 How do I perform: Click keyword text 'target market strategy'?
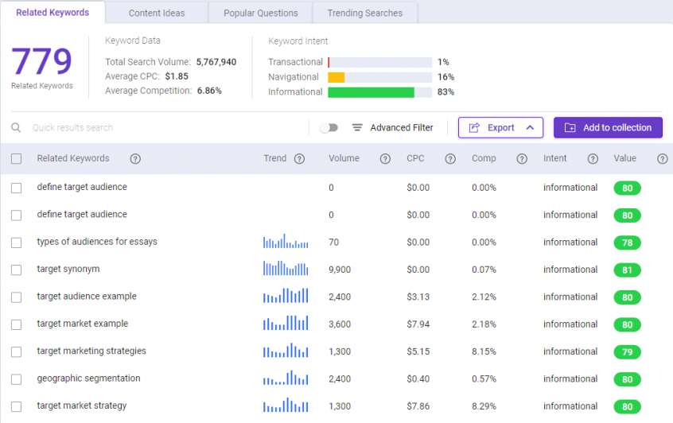(82, 406)
